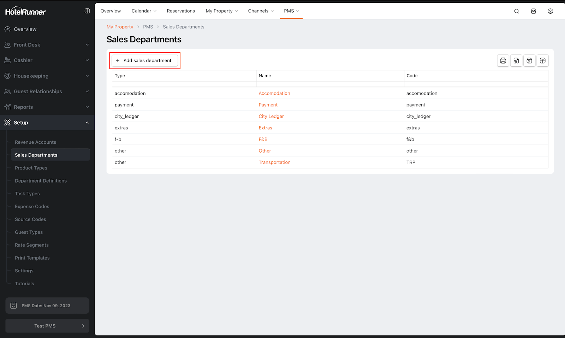
Task: Collapse the sidebar with the panel icon
Action: (87, 11)
